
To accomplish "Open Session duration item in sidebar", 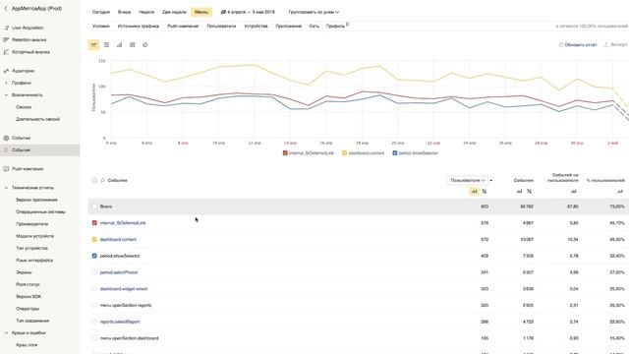I will pyautogui.click(x=37, y=119).
